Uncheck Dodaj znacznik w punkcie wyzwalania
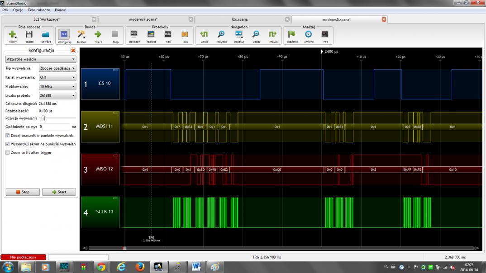 (7, 136)
